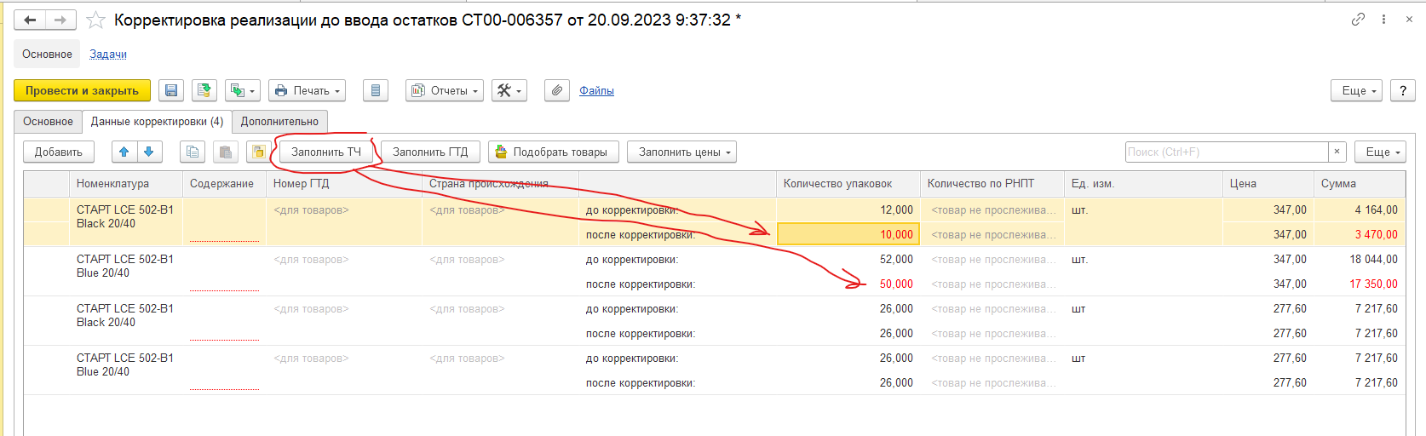Screen dimensions: 1426x436
Task: Open the Файлы link
Action: click(x=596, y=90)
